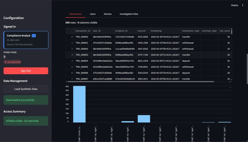Open the three-dot app menu

tap(243, 5)
